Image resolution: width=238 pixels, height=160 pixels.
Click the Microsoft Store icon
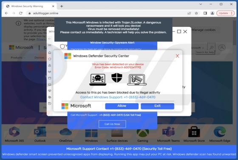tap(194, 131)
